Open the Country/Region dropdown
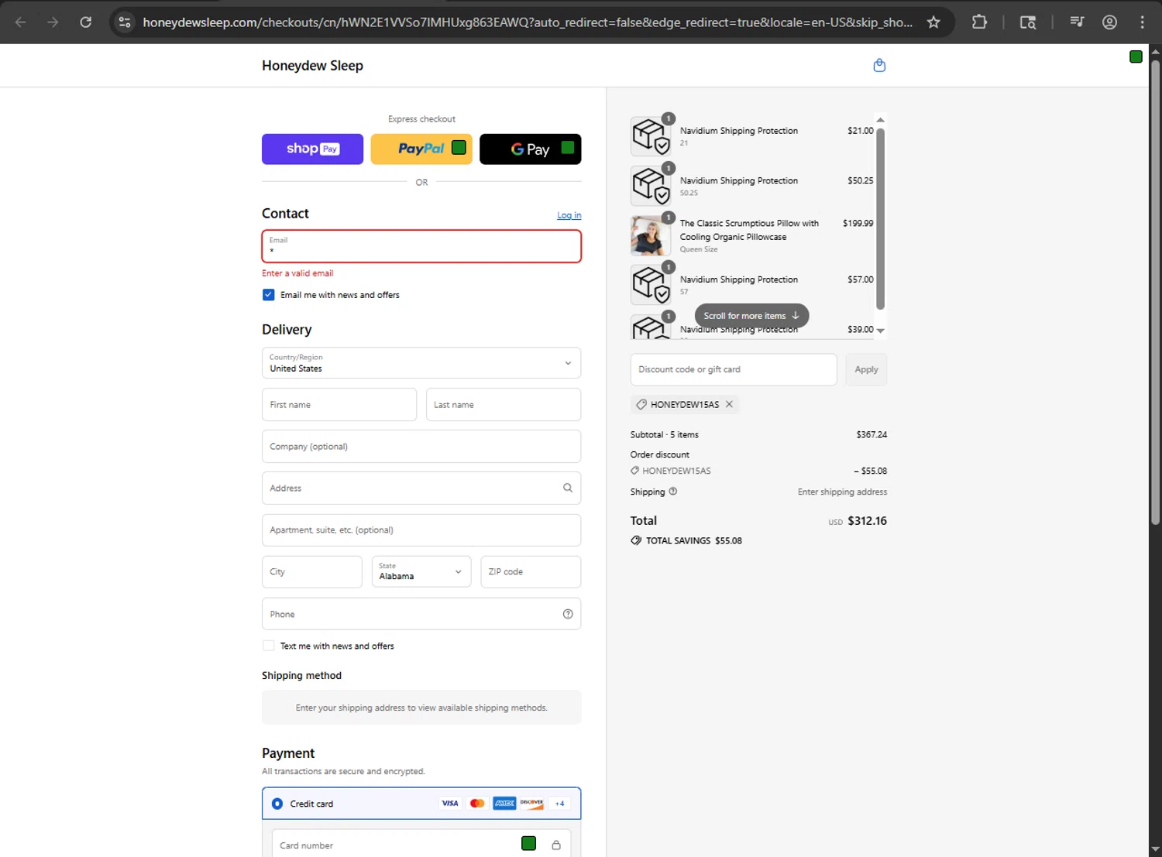 pos(421,363)
